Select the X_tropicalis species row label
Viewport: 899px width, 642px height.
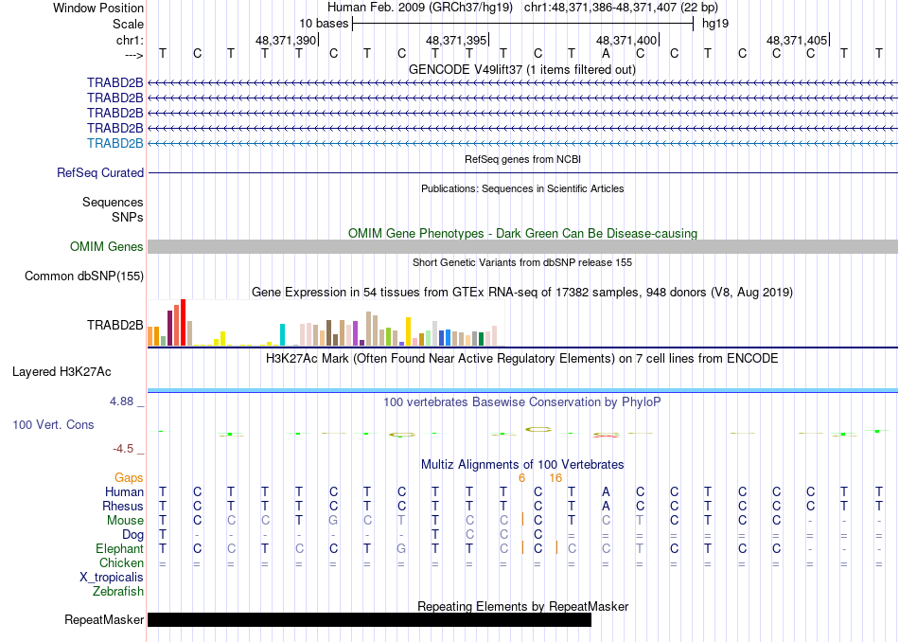[112, 578]
